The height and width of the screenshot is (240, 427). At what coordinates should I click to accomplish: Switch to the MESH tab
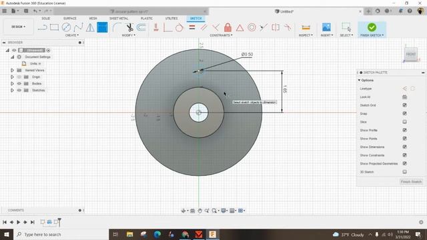click(93, 19)
